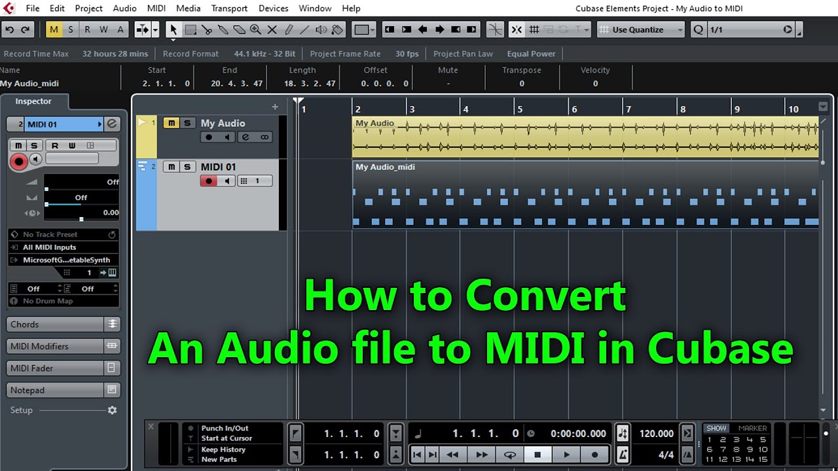Open Auto-Scroll settings dropdown arrow
Image resolution: width=838 pixels, height=471 pixels.
[155, 29]
